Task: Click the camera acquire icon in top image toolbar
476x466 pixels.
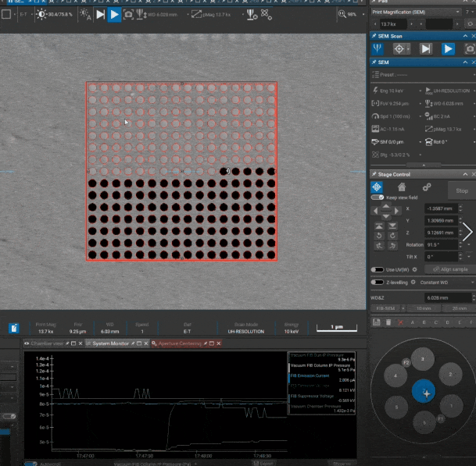Action: click(x=129, y=14)
